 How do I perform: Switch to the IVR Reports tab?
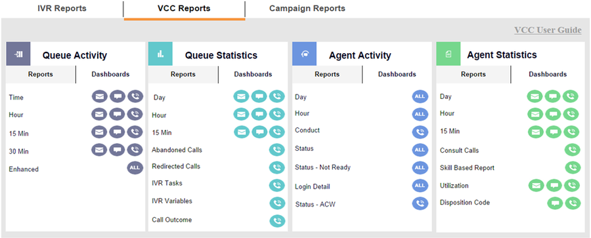tap(62, 9)
